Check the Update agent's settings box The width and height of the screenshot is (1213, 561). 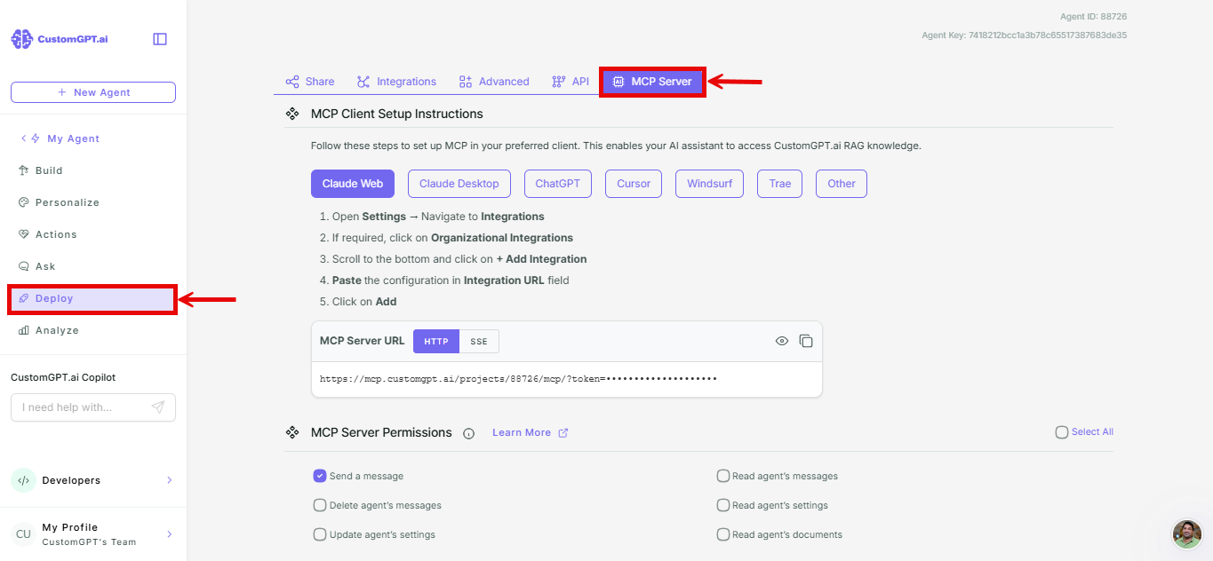click(320, 534)
